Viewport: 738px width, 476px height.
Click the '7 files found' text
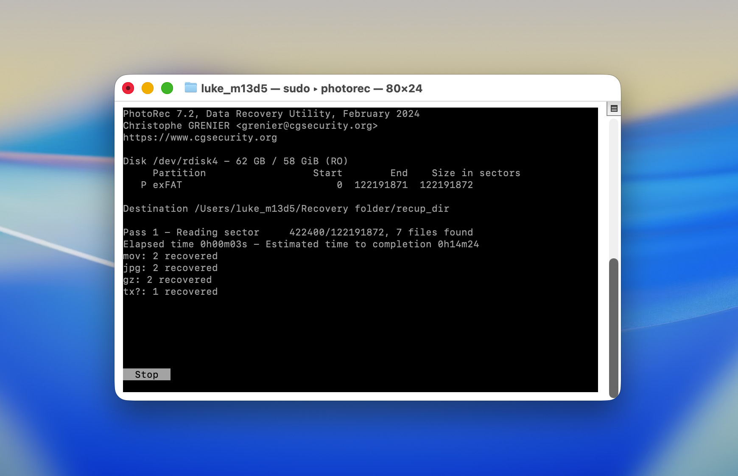tap(435, 232)
